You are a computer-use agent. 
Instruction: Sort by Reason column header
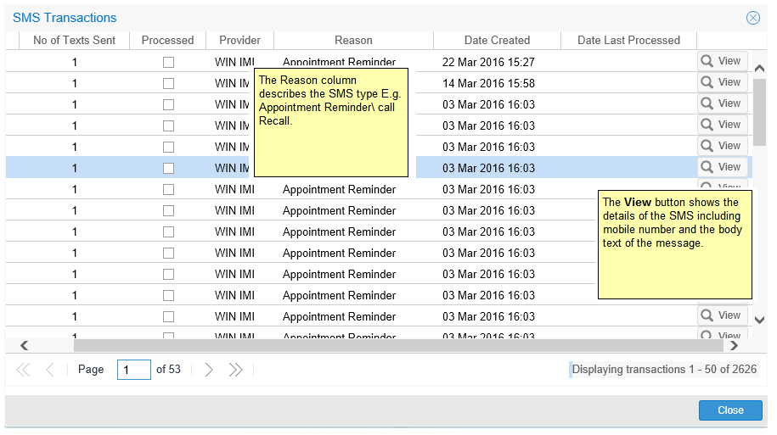click(x=353, y=40)
